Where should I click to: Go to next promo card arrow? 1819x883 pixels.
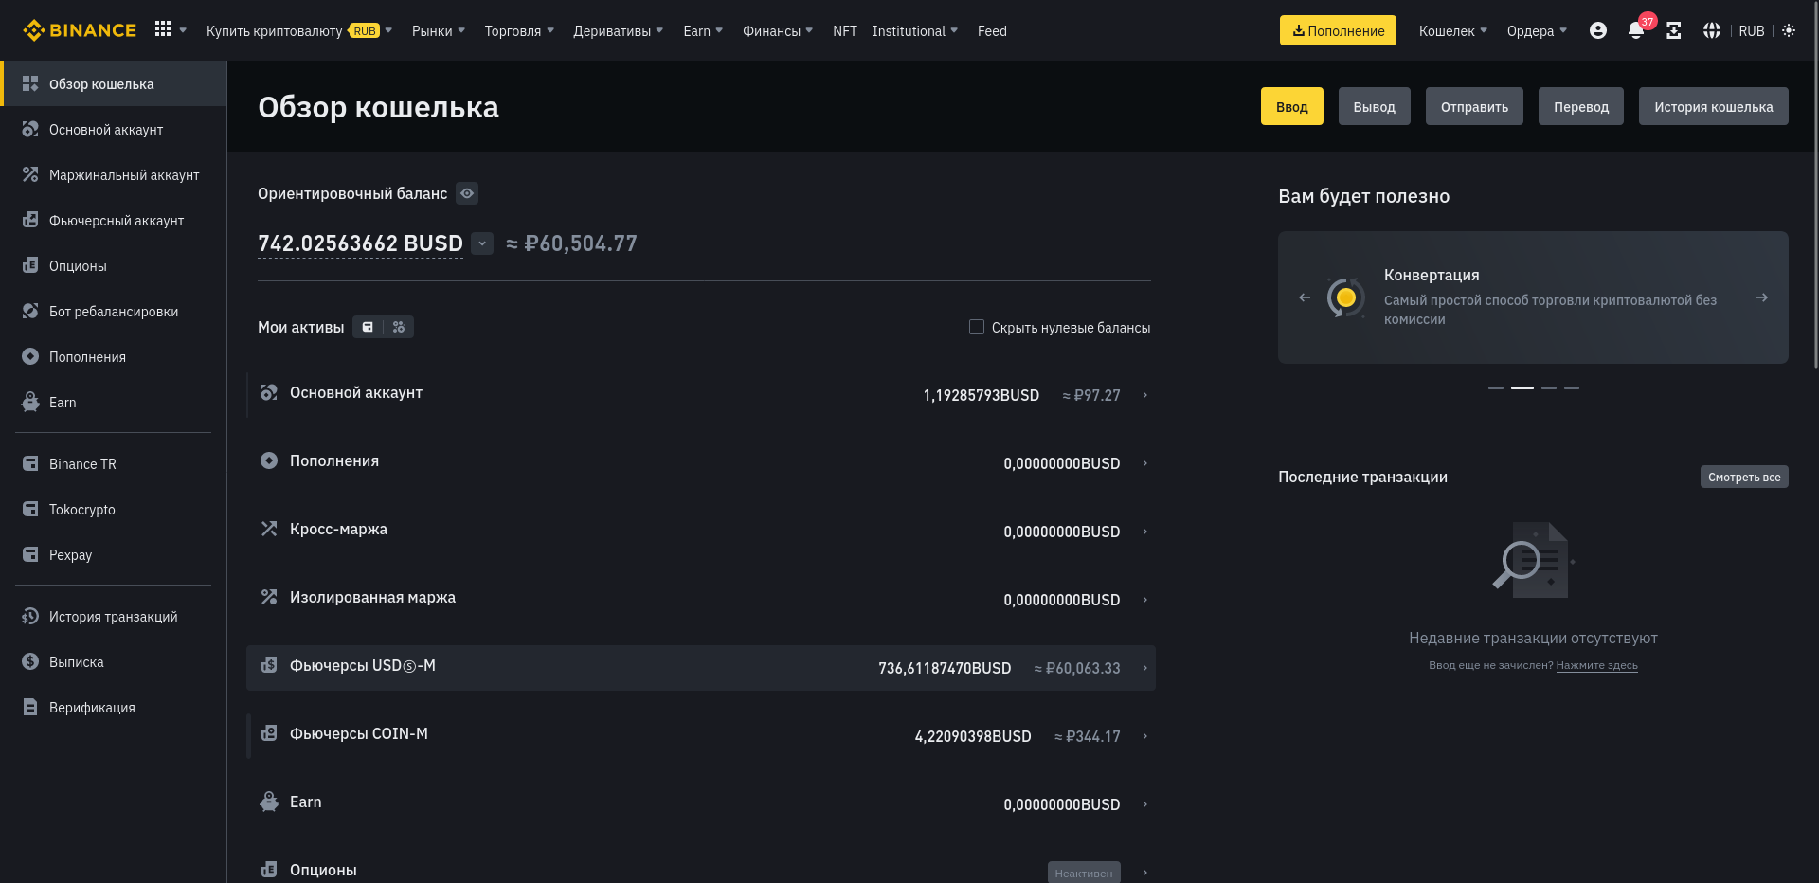click(1762, 297)
